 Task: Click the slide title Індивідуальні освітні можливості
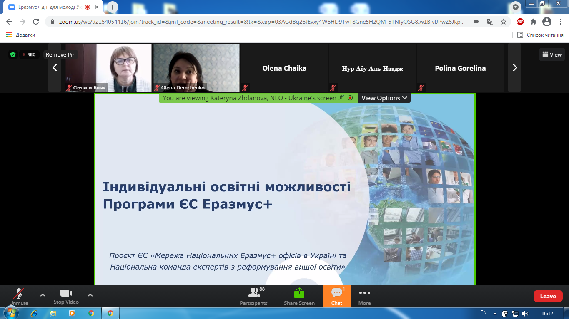(227, 187)
